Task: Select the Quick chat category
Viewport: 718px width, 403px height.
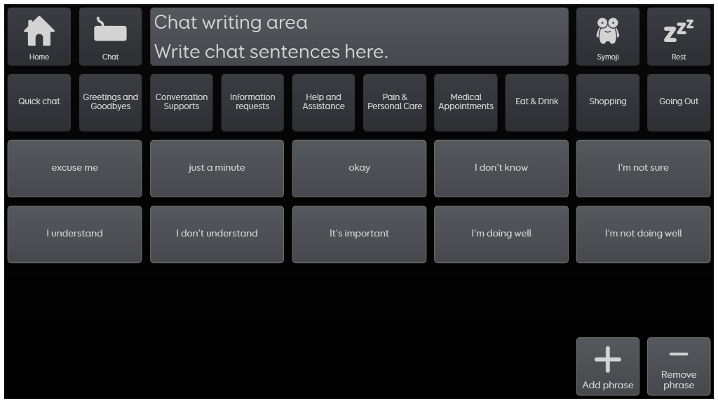Action: (x=39, y=102)
